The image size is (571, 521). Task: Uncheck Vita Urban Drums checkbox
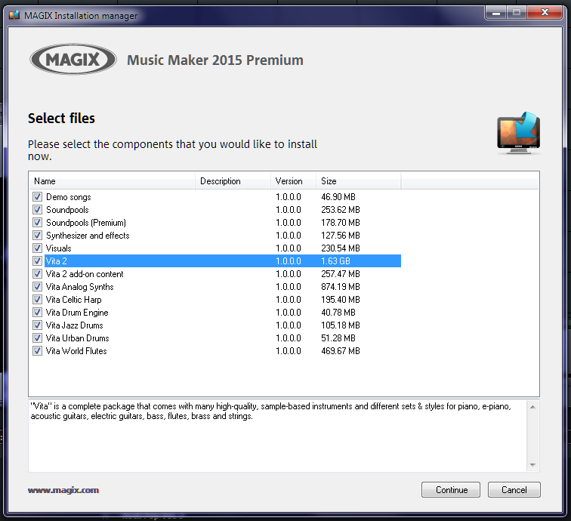coord(37,338)
